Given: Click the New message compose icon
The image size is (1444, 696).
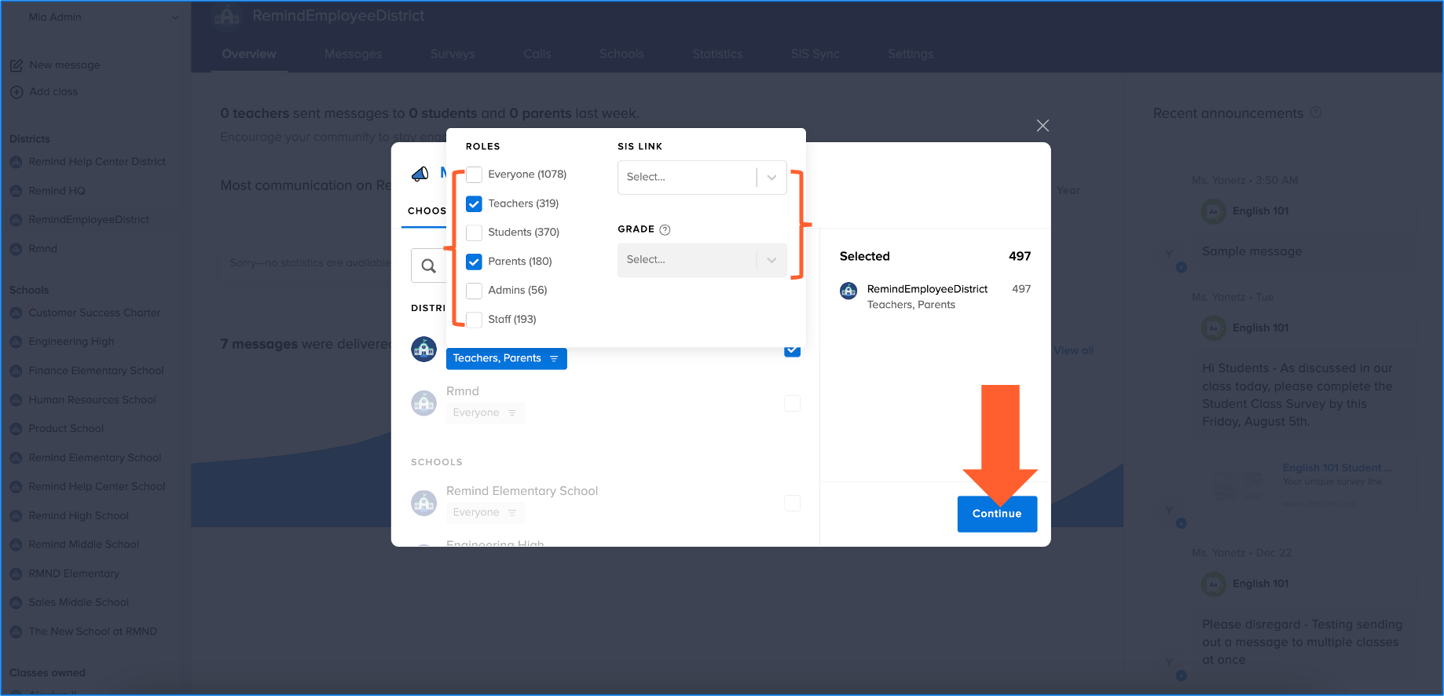Looking at the screenshot, I should click(16, 65).
